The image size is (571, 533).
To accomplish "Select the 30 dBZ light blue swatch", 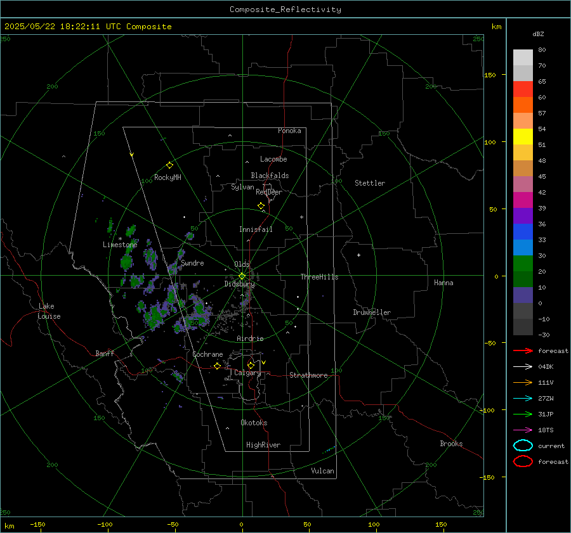I will 523,247.
